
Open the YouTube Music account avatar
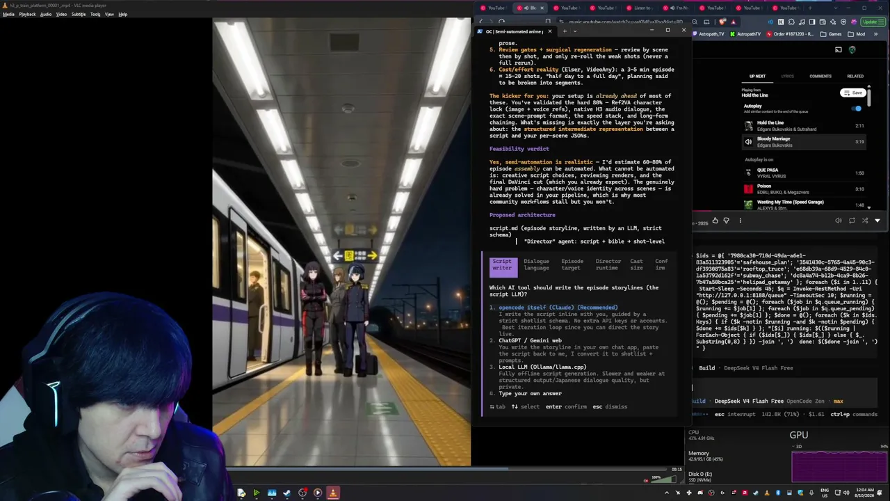pyautogui.click(x=852, y=49)
